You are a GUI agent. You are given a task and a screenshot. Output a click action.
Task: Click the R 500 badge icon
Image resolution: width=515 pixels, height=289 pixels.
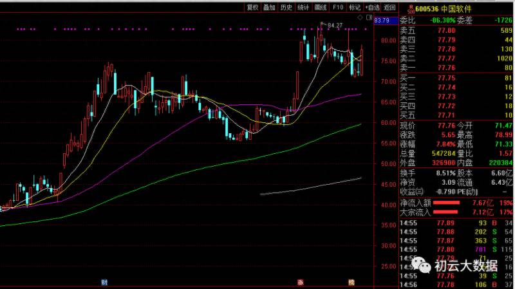coord(411,9)
